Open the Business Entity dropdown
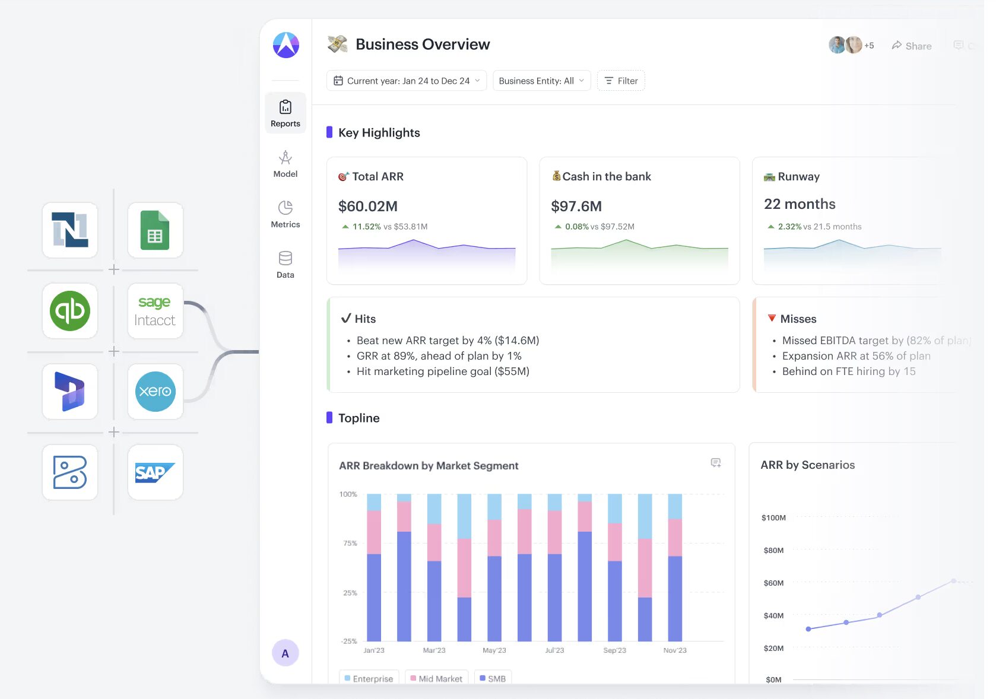The image size is (996, 699). click(541, 81)
